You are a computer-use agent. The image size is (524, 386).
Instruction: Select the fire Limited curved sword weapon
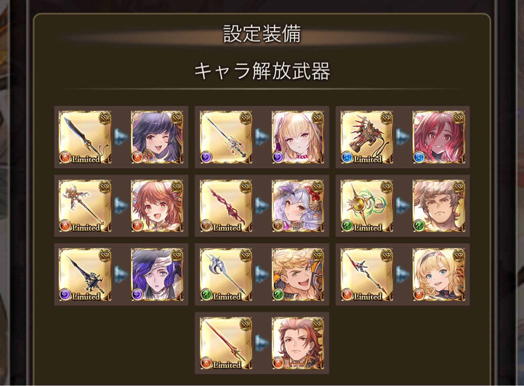click(x=85, y=137)
